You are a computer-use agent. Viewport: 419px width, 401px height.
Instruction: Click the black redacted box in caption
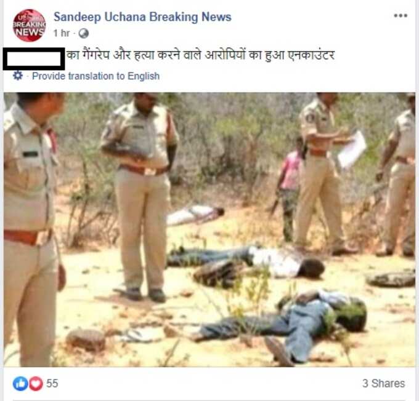[34, 59]
